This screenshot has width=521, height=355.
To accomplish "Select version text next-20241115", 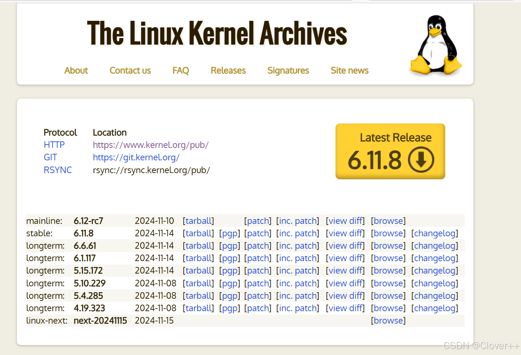I will coord(100,321).
